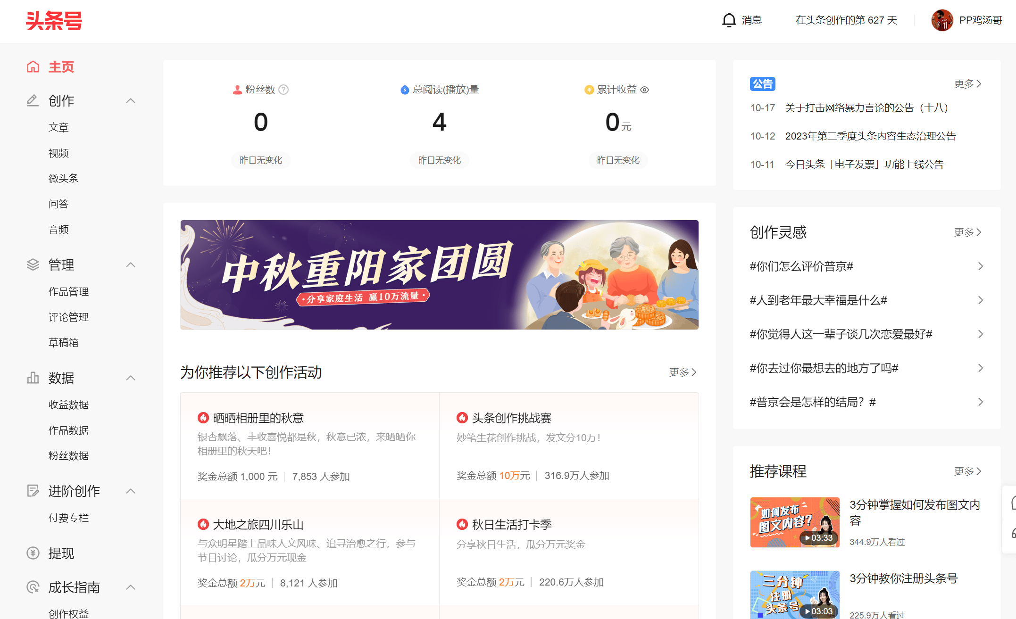1016x619 pixels.
Task: Click the document-edit icon beside 进阶创作
Action: point(33,491)
